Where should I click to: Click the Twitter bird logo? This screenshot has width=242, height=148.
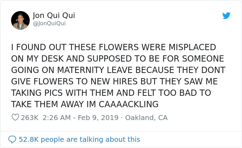coord(226,16)
